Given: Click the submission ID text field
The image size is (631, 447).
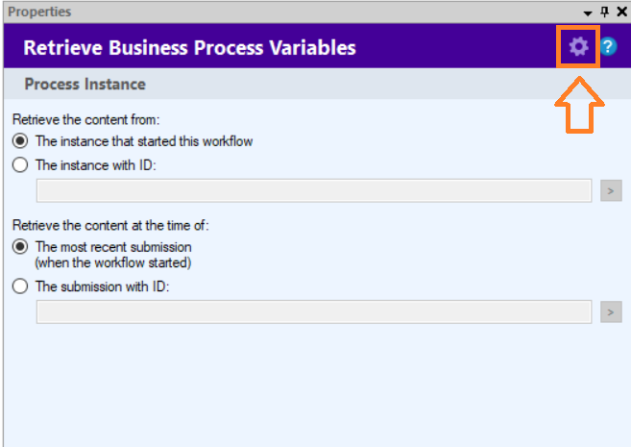Looking at the screenshot, I should (x=313, y=311).
